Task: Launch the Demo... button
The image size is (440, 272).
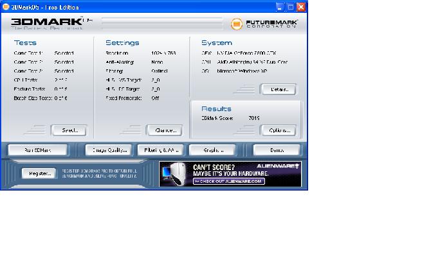Action: 277,150
